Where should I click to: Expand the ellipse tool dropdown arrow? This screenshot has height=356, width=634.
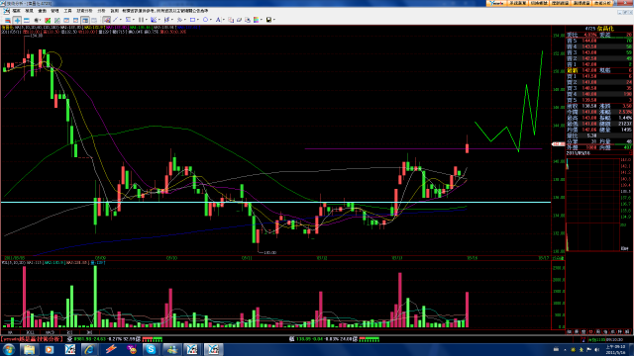pos(211,20)
